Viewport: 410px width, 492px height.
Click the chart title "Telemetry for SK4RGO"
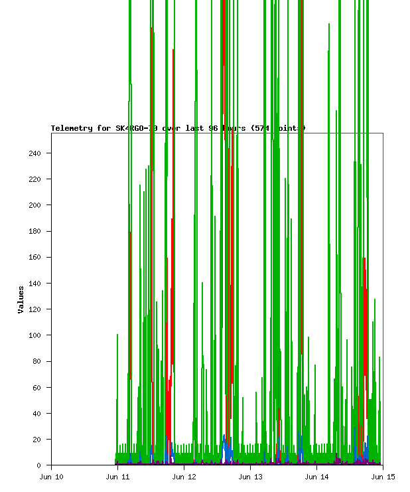178,128
